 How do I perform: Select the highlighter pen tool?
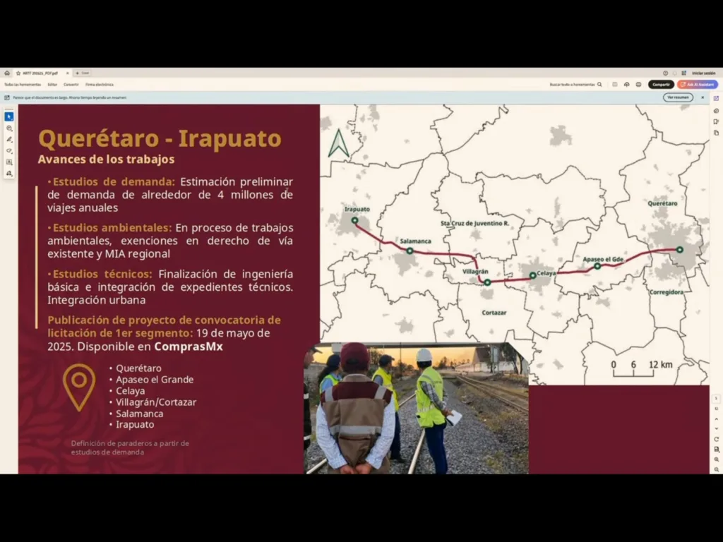pyautogui.click(x=9, y=139)
